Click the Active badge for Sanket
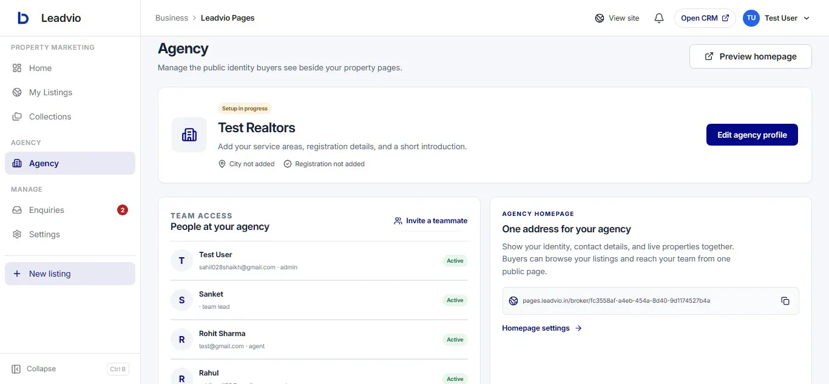This screenshot has height=384, width=829. pyautogui.click(x=455, y=300)
